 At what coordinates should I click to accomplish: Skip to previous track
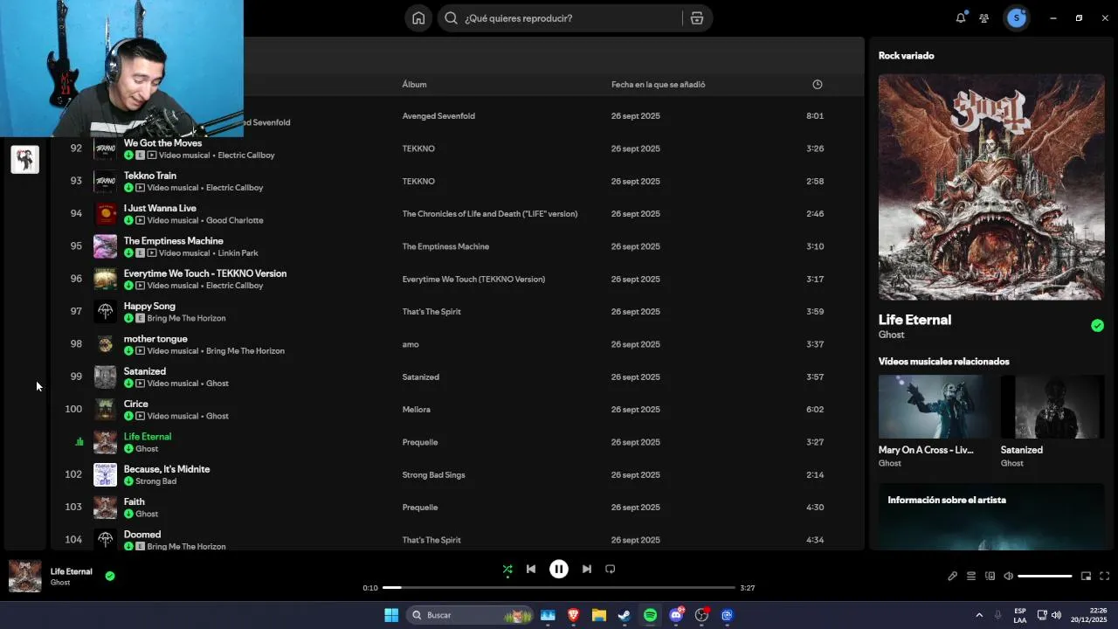click(531, 569)
